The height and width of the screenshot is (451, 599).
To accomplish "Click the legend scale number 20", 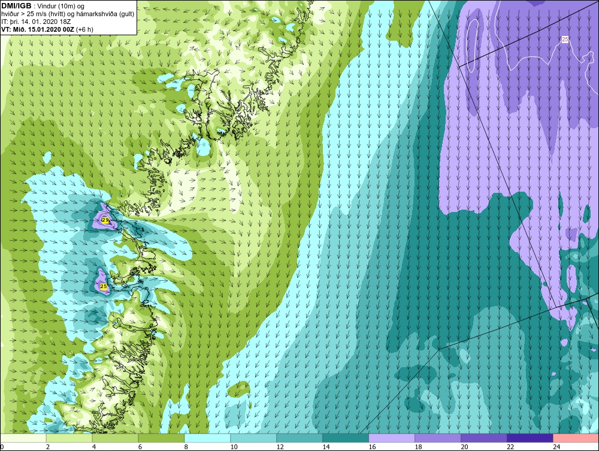I will click(x=464, y=447).
